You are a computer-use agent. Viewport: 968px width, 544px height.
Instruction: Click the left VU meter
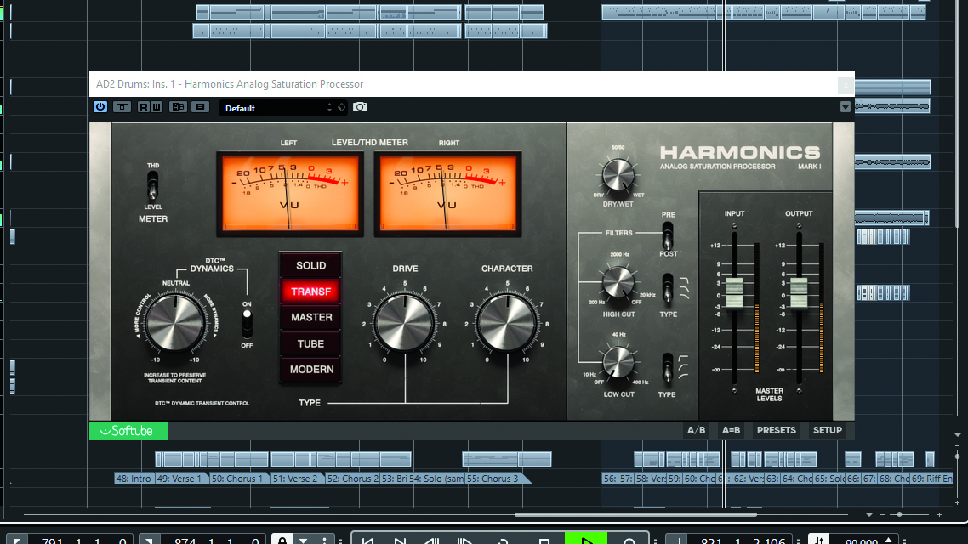click(289, 194)
